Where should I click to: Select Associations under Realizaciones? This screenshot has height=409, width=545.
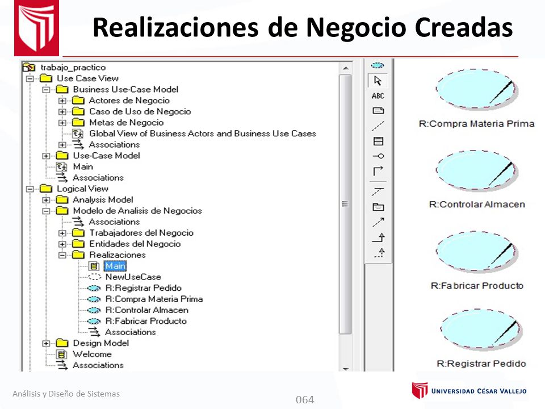[131, 332]
